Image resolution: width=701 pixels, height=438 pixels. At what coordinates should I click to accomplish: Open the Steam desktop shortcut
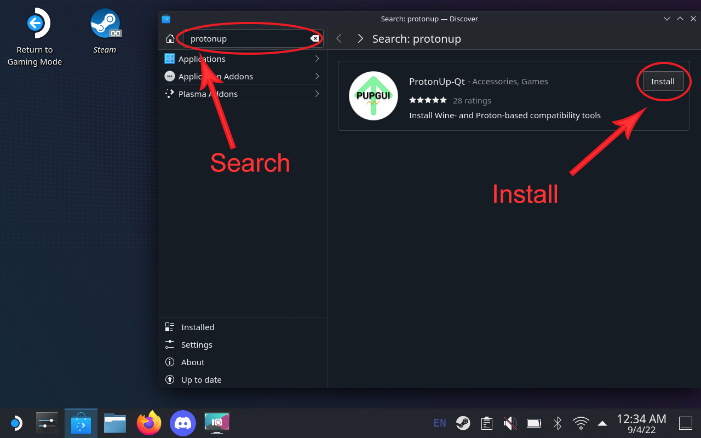pos(105,31)
